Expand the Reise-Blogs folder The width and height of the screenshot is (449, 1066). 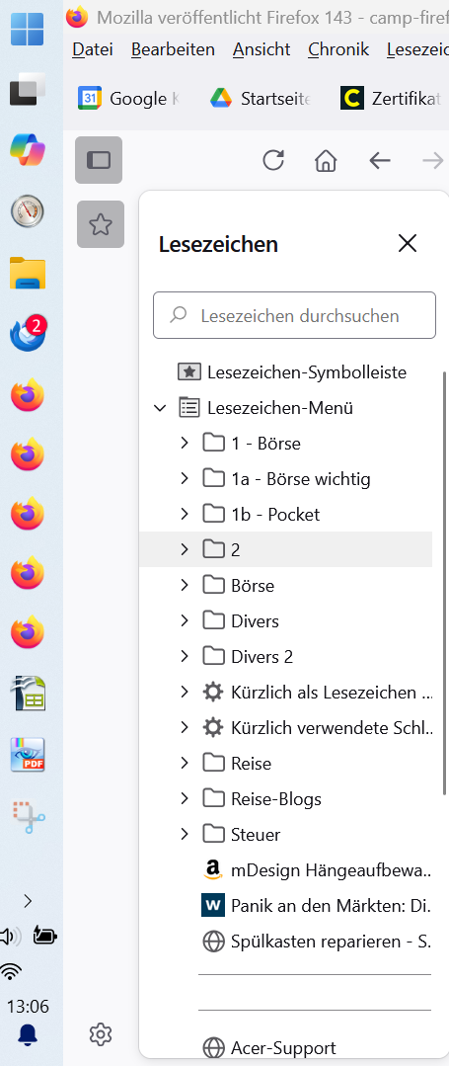tap(185, 799)
